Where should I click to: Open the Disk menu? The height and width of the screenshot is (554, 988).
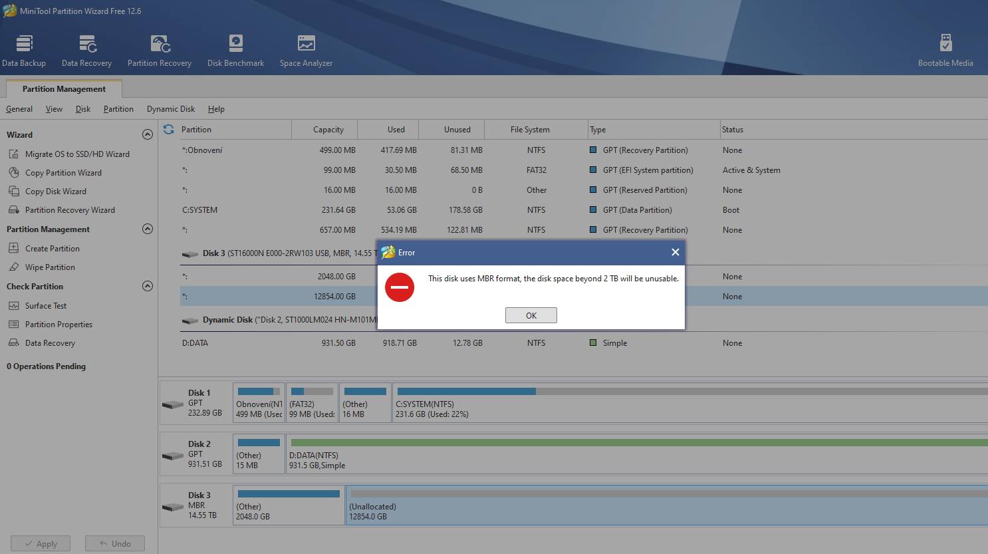click(x=83, y=109)
